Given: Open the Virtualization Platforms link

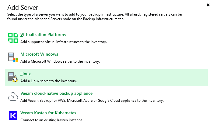Looking at the screenshot, I should pyautogui.click(x=43, y=35).
